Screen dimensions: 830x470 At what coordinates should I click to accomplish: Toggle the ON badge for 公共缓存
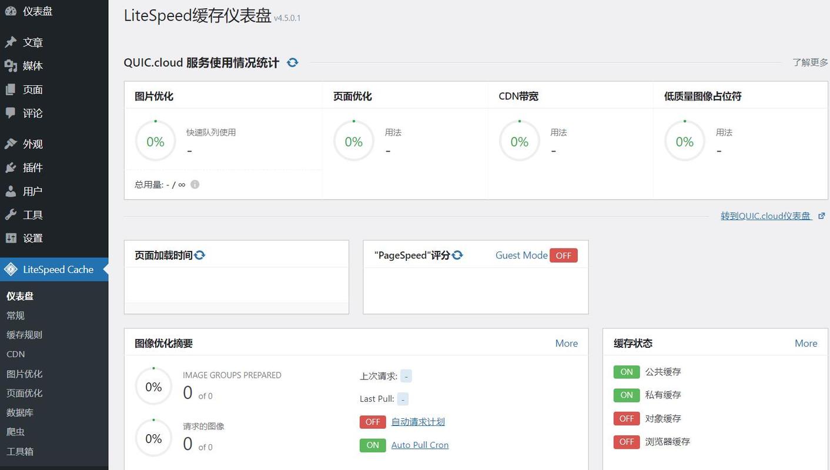(627, 372)
